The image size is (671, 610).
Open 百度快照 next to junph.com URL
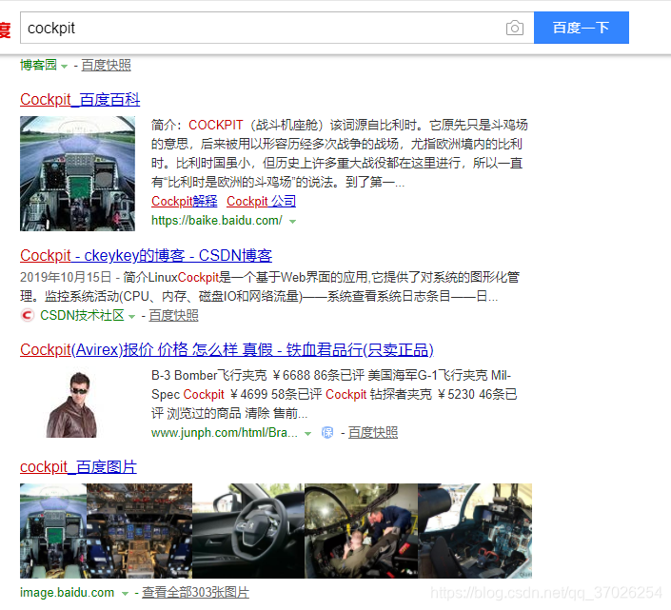coord(373,433)
